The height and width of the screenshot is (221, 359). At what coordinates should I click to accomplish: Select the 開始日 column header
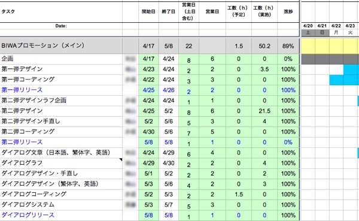click(148, 11)
